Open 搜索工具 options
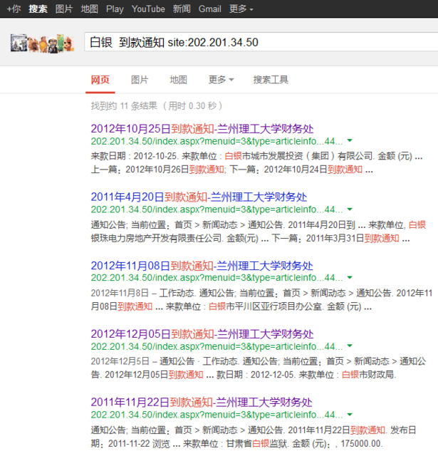Image resolution: width=438 pixels, height=456 pixels. pyautogui.click(x=271, y=80)
